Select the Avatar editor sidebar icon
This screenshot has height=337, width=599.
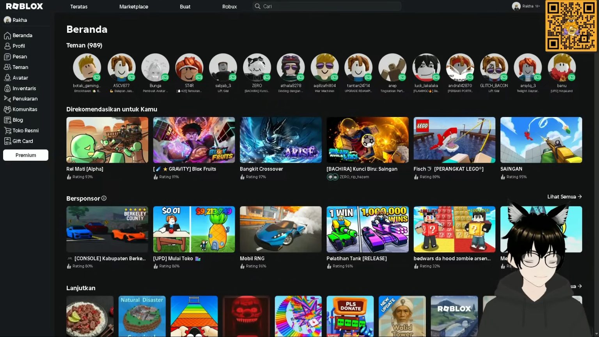click(x=7, y=78)
